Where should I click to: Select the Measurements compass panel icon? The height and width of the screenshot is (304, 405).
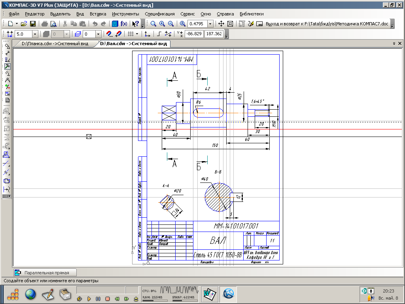[7, 80]
